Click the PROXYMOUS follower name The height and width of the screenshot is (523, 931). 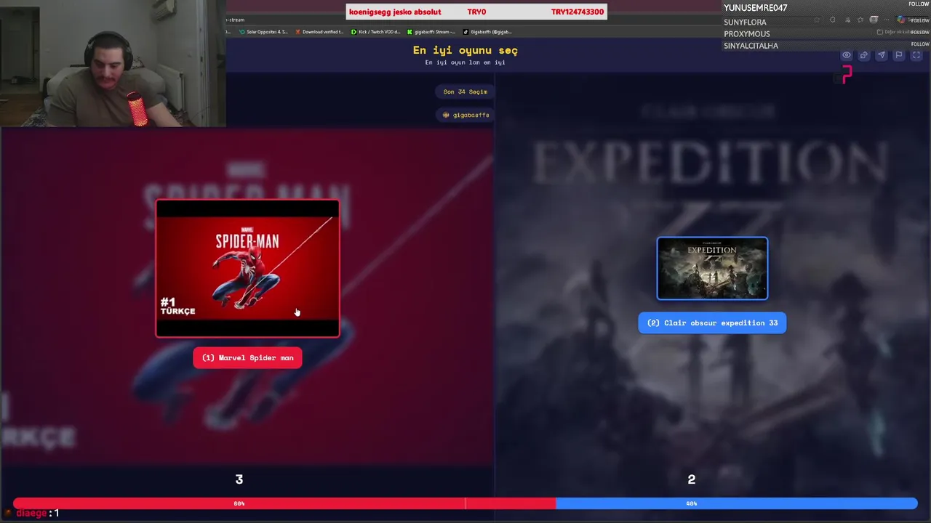point(747,34)
